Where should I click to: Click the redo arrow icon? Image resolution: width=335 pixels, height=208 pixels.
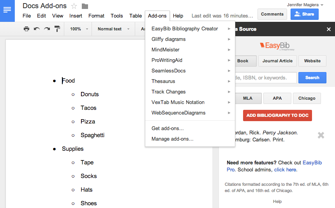pos(47,29)
